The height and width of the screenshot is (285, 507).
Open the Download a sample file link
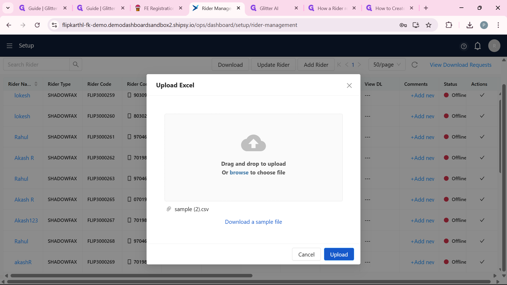pyautogui.click(x=253, y=222)
